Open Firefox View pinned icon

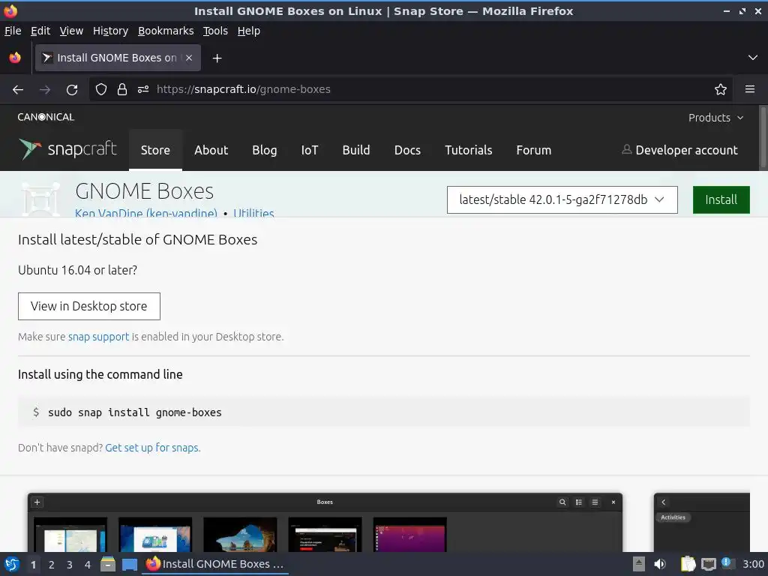(15, 58)
